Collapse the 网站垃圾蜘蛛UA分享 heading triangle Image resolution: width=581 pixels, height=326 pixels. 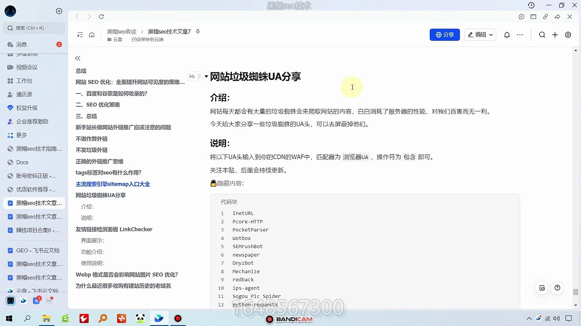pos(206,77)
